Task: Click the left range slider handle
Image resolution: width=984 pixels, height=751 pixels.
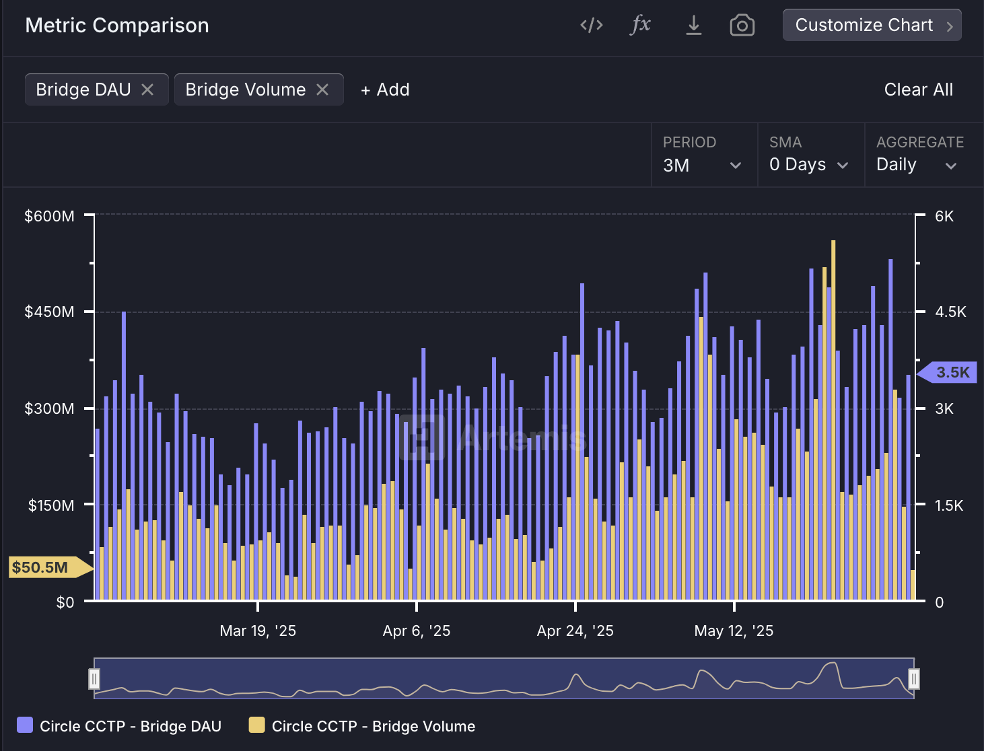Action: click(x=94, y=679)
